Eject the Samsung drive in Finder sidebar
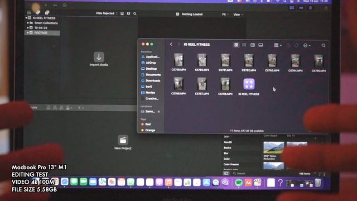Screen dimensions: 357x201 coord(158,112)
